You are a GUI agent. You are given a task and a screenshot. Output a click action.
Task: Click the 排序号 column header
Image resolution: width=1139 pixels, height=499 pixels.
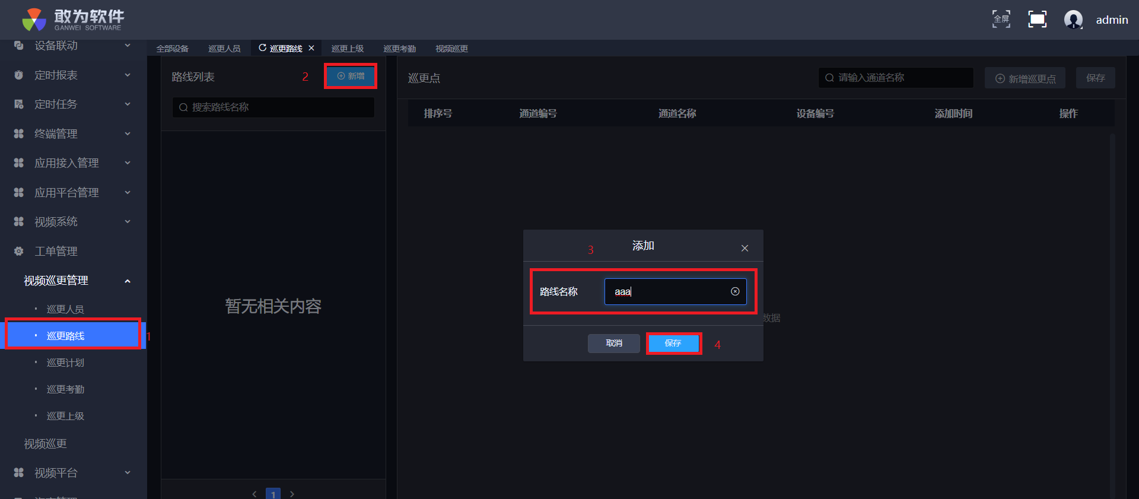pyautogui.click(x=438, y=113)
